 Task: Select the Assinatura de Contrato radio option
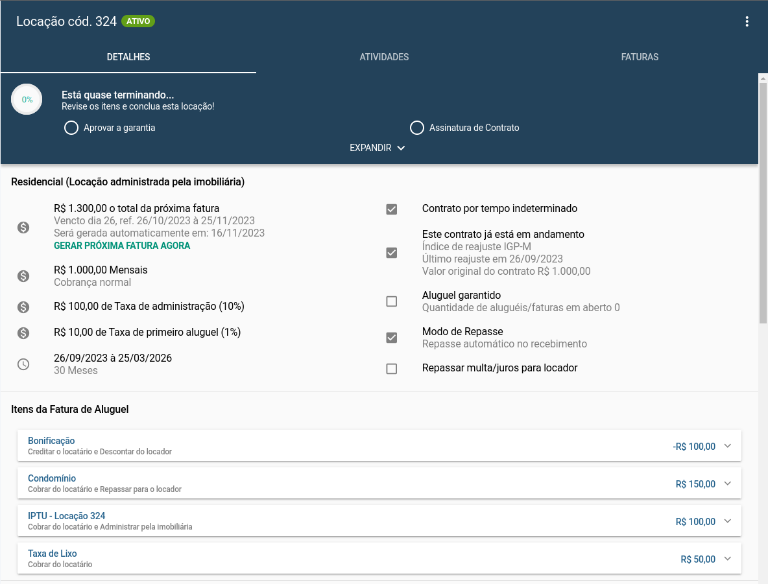(417, 128)
